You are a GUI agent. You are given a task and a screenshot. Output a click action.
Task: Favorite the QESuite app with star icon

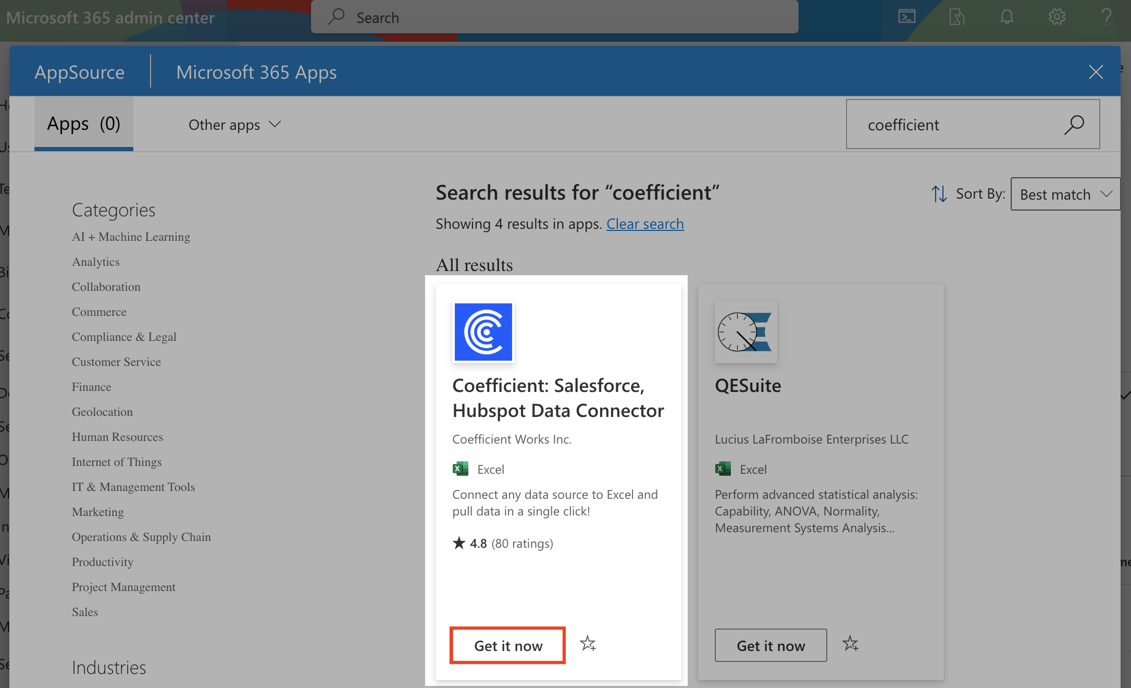coord(851,644)
